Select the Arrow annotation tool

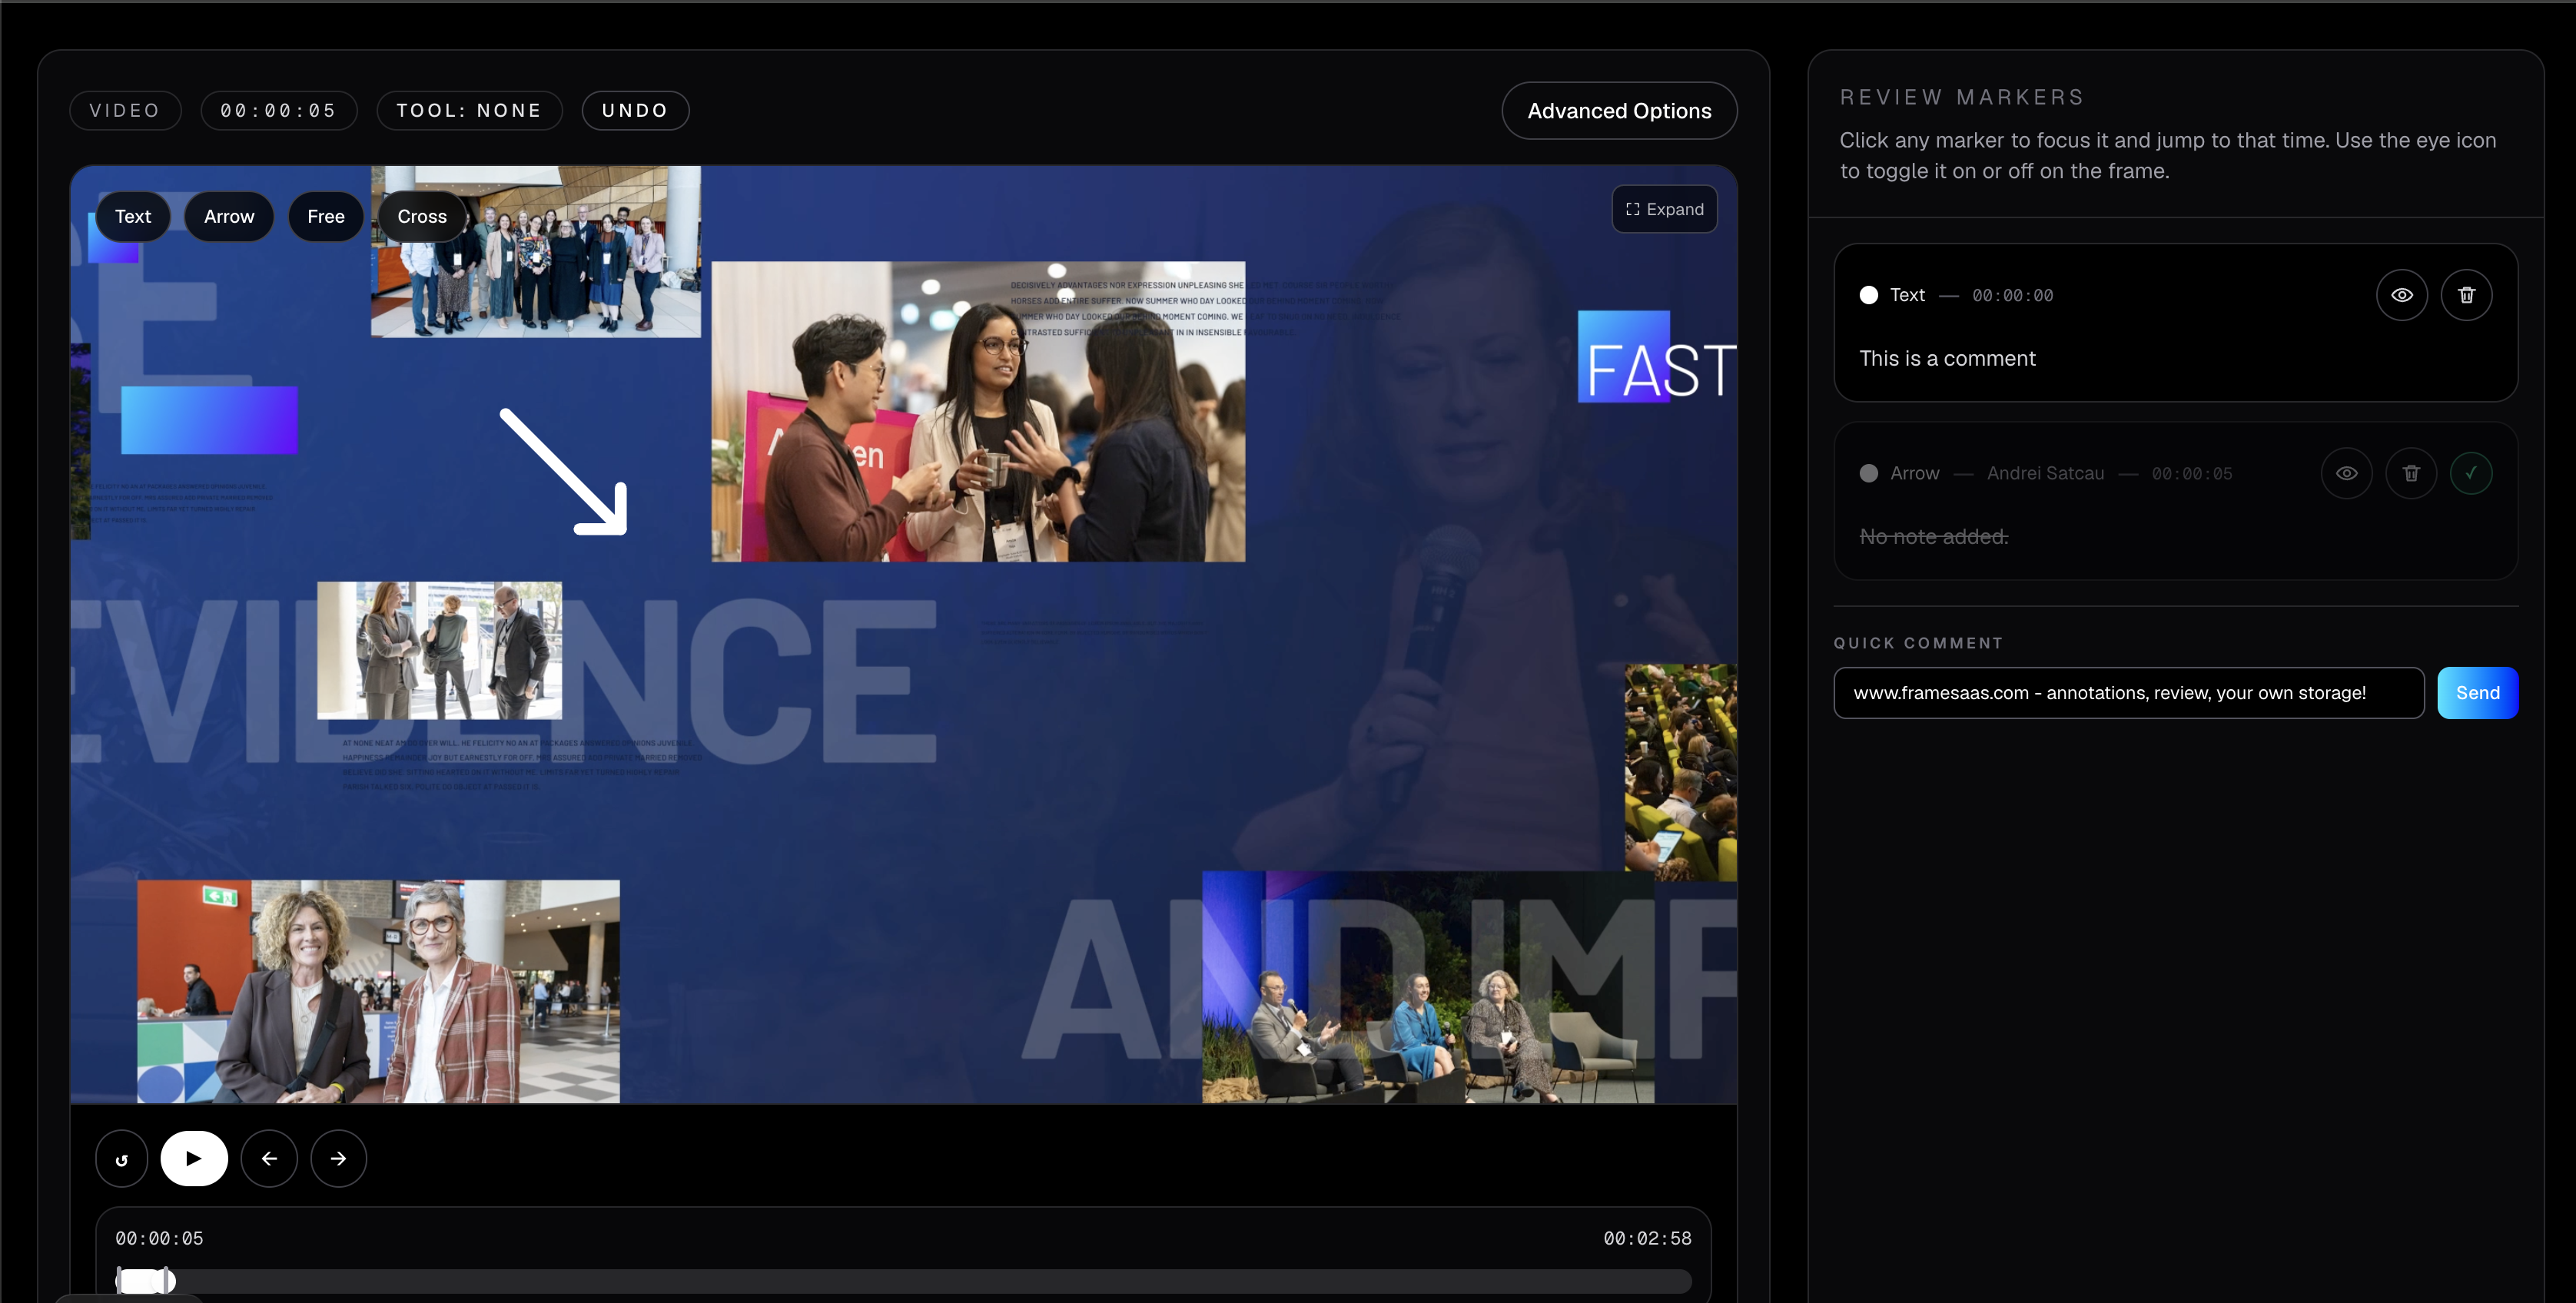[x=228, y=216]
